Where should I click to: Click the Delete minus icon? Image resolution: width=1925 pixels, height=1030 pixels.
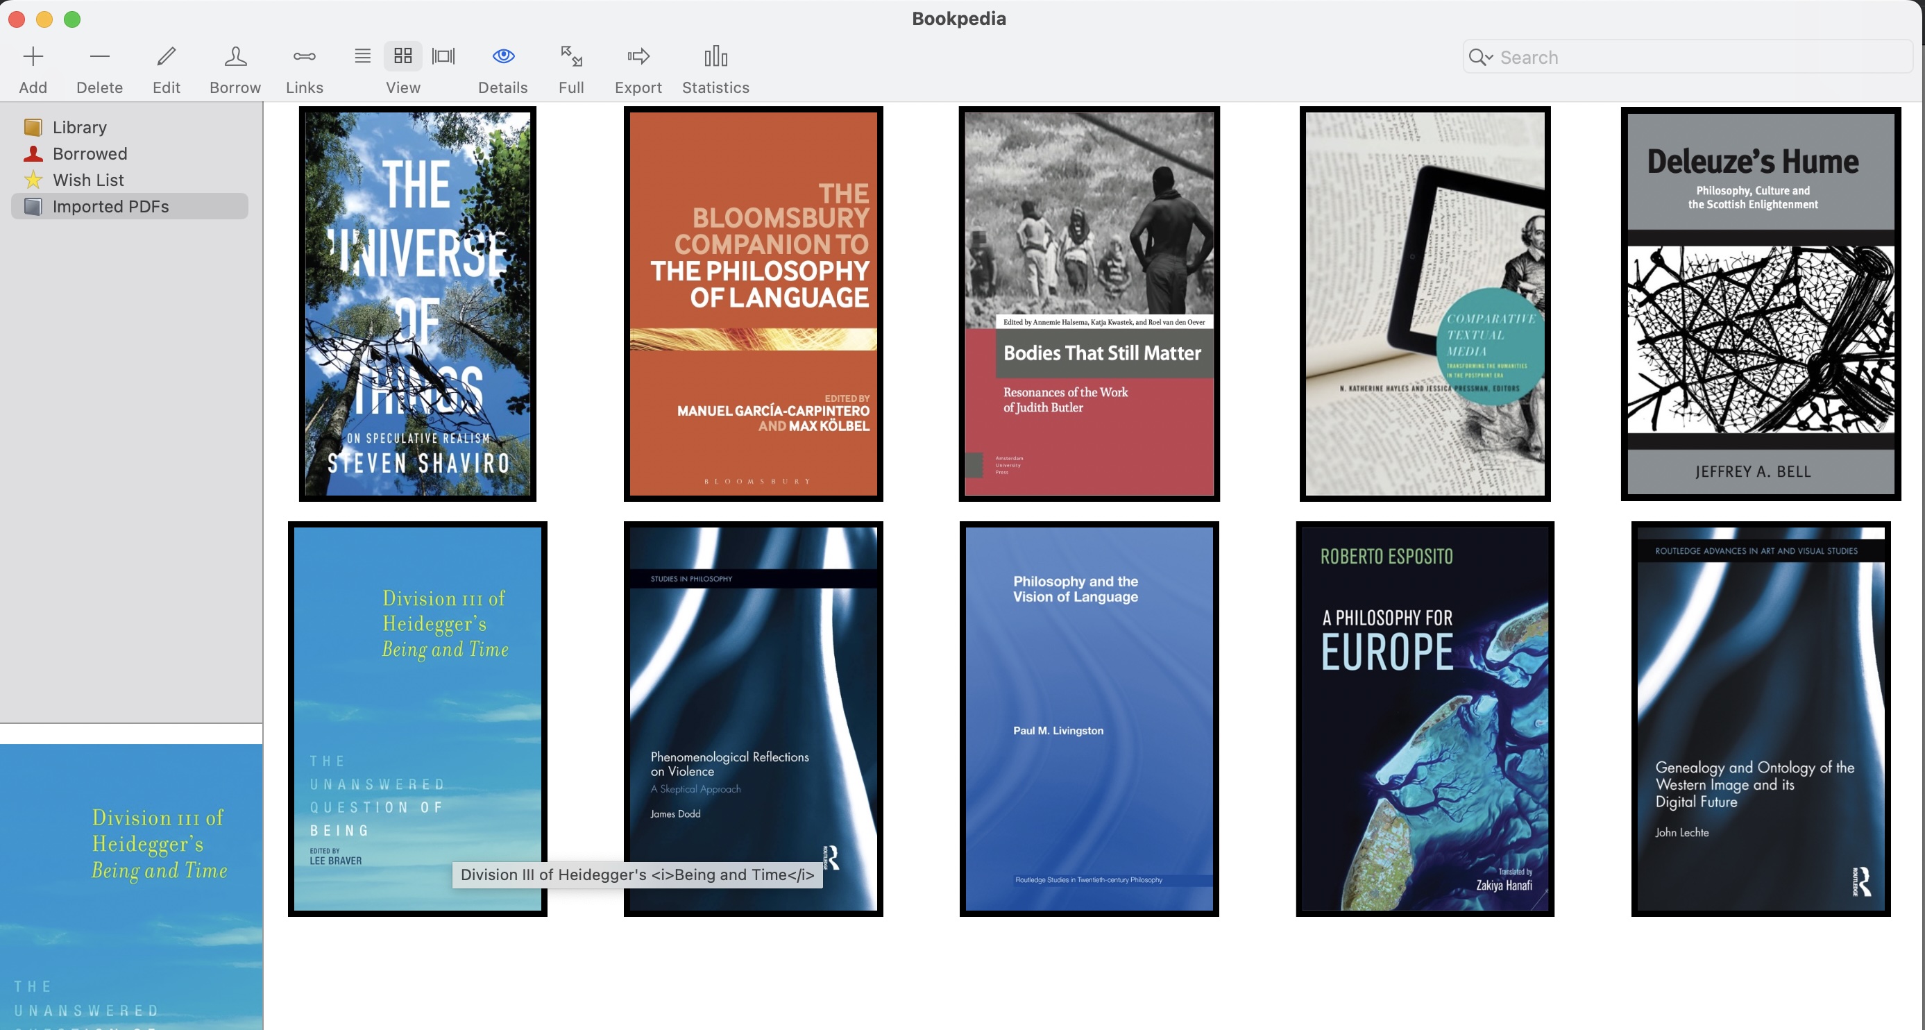click(99, 56)
